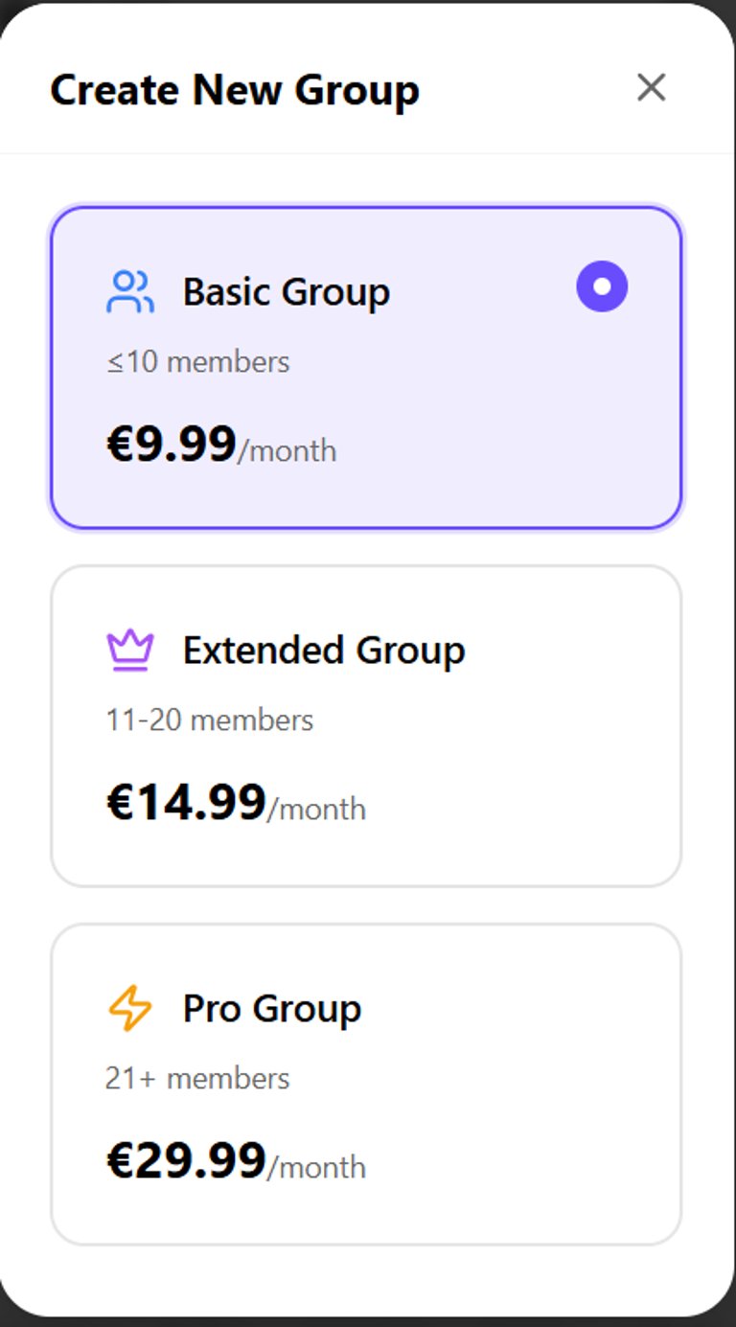Click the purple crown icon

(x=129, y=651)
